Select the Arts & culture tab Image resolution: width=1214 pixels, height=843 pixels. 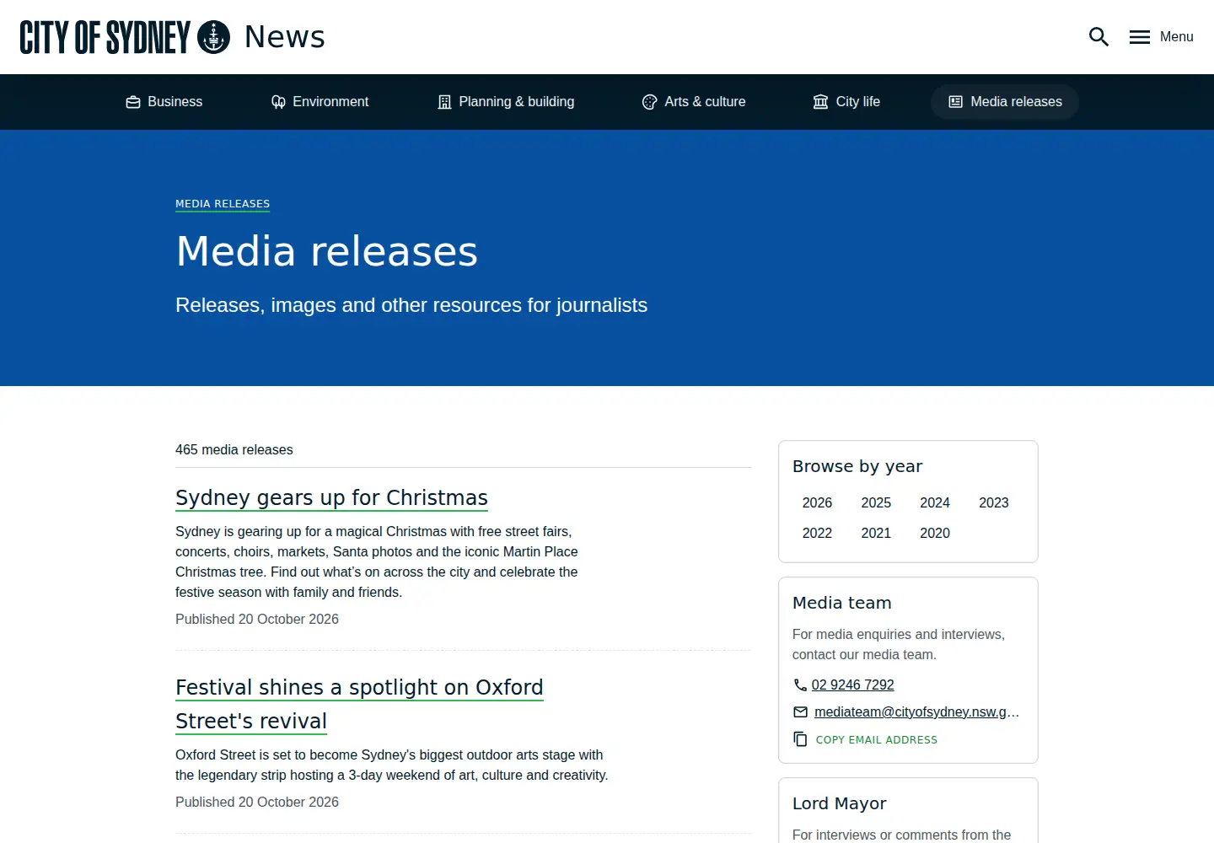(694, 102)
